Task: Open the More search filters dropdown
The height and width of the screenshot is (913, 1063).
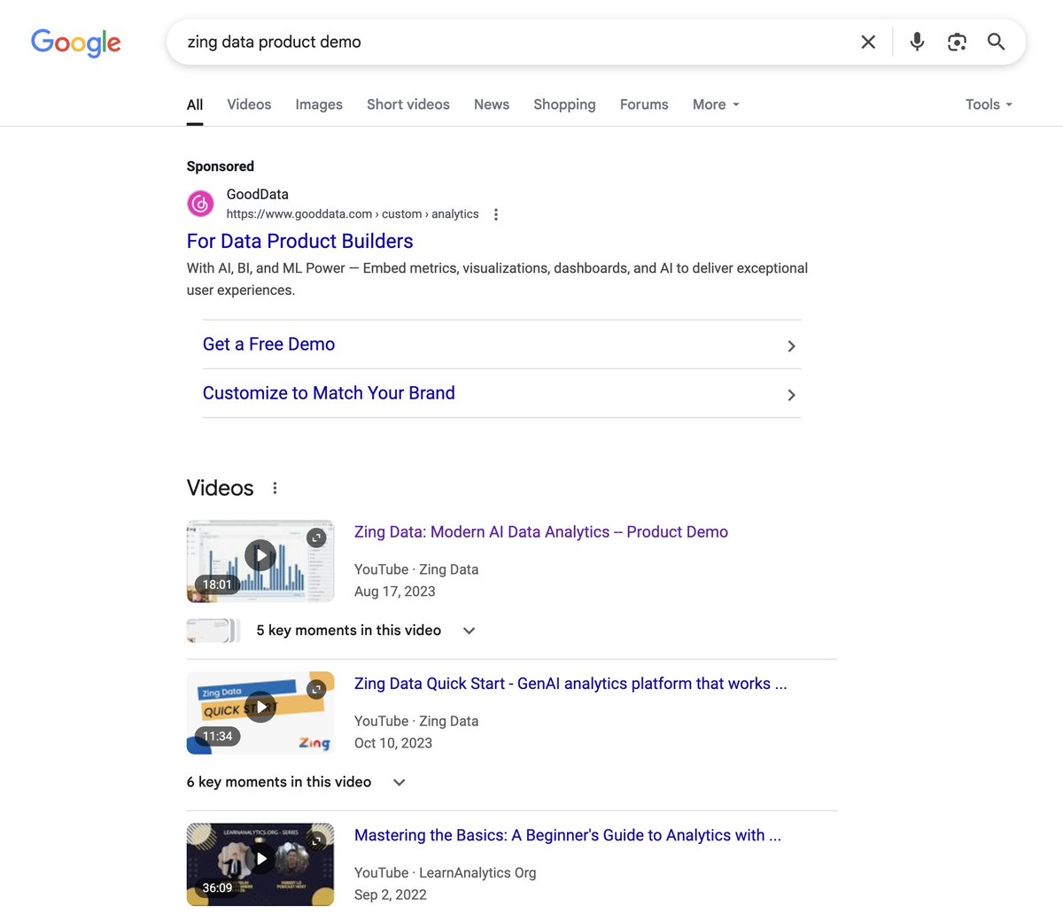Action: (716, 104)
